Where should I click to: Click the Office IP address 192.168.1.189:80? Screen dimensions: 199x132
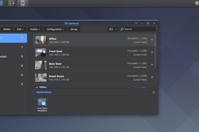point(59,42)
